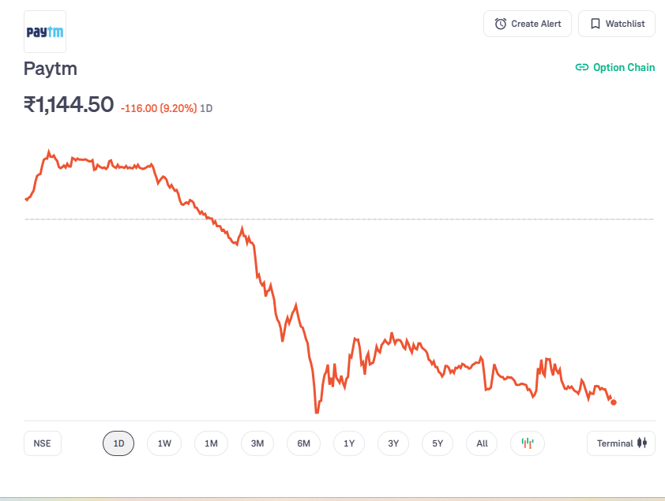The height and width of the screenshot is (501, 665).
Task: Click the candle icon on Terminal button
Action: pos(642,443)
